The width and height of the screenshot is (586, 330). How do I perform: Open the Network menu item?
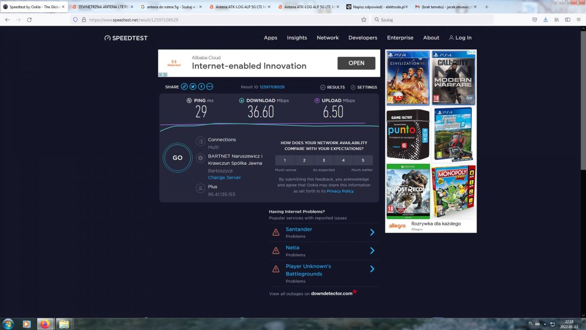click(x=327, y=38)
